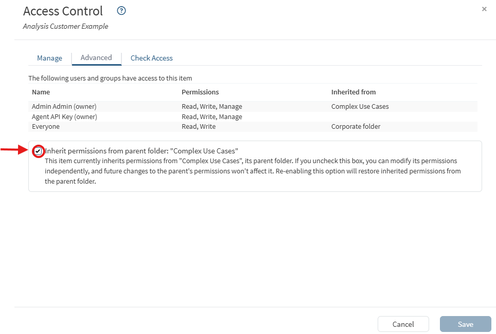
Task: Close the Access Control dialog
Action: click(484, 9)
